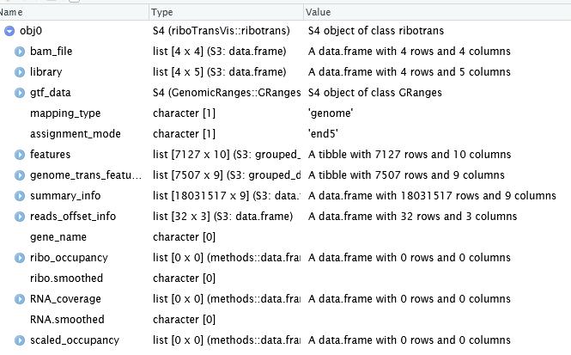
Task: Click the 'genome' value cell
Action: [331, 113]
